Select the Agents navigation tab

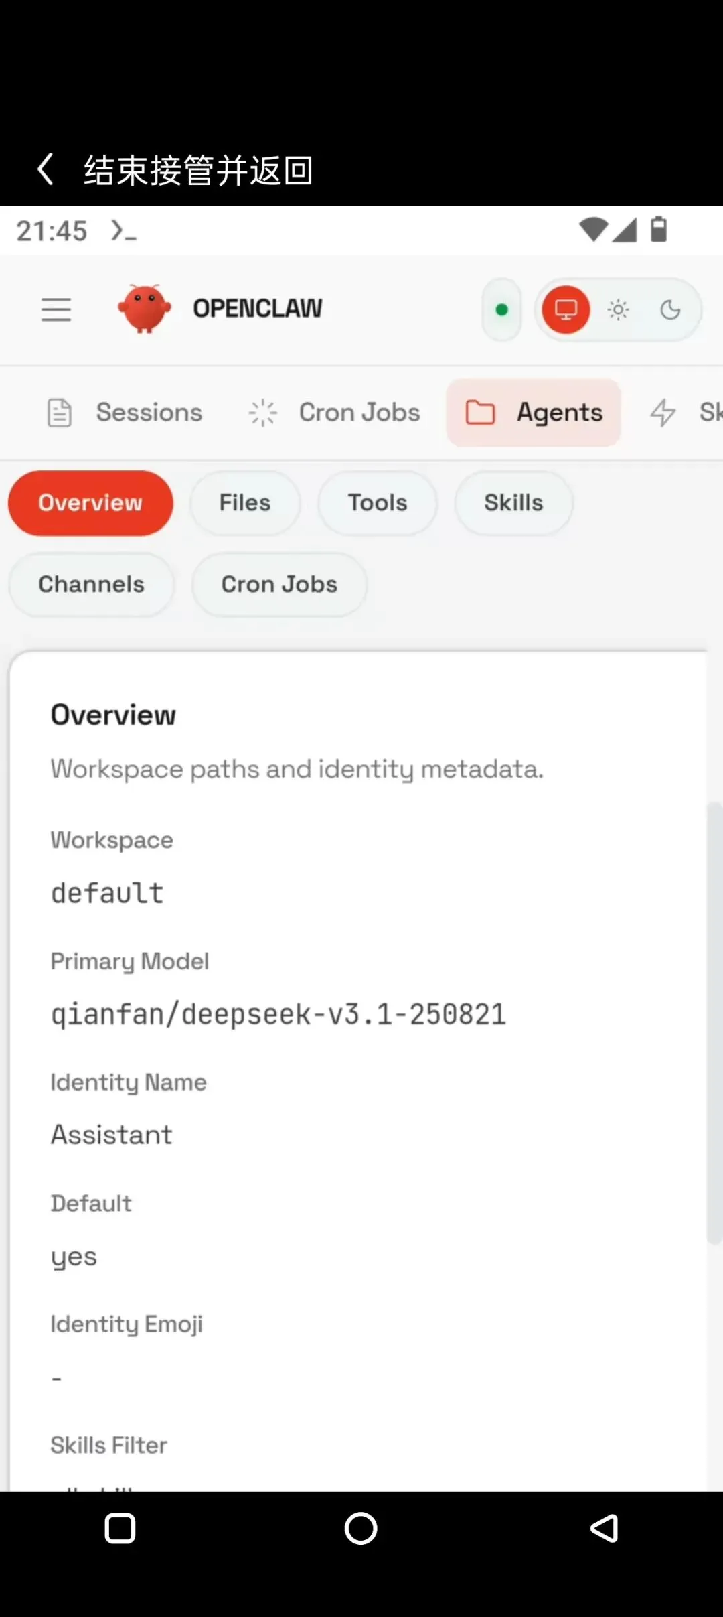[534, 413]
